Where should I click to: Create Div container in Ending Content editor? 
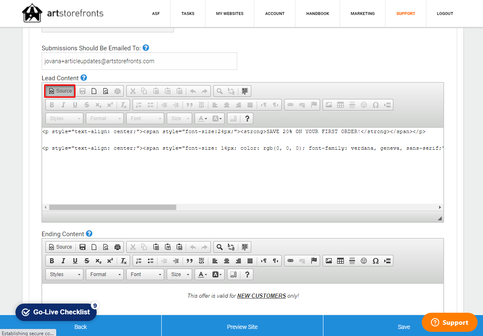[x=201, y=261]
